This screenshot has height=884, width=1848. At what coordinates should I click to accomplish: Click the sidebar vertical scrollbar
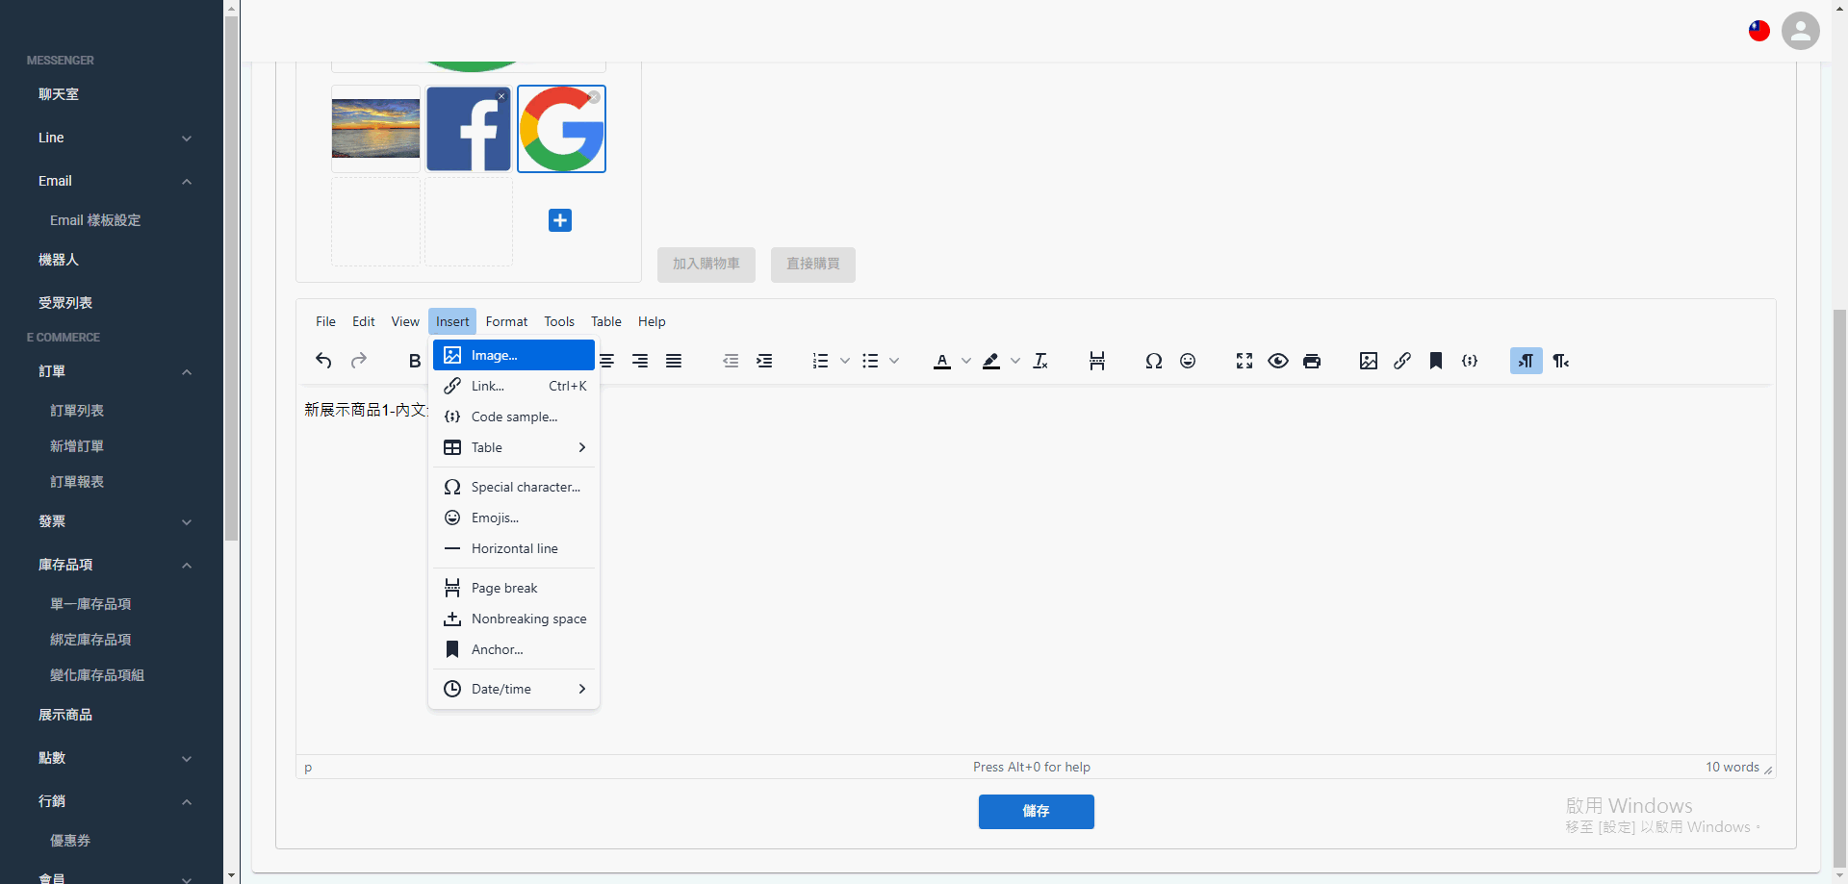[231, 279]
